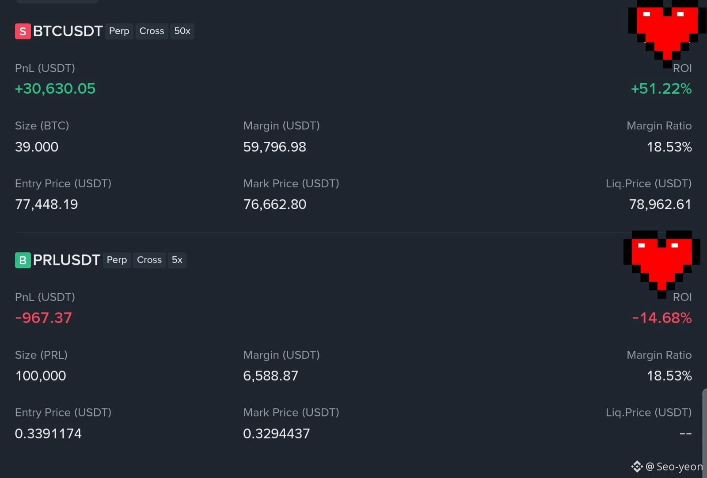Click the BTCUSDT Liq.Price 78,962.61
This screenshot has width=707, height=478.
(x=660, y=205)
